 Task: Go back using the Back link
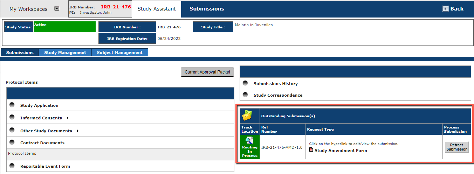[x=457, y=9]
